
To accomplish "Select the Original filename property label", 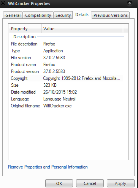I will tap(25, 106).
